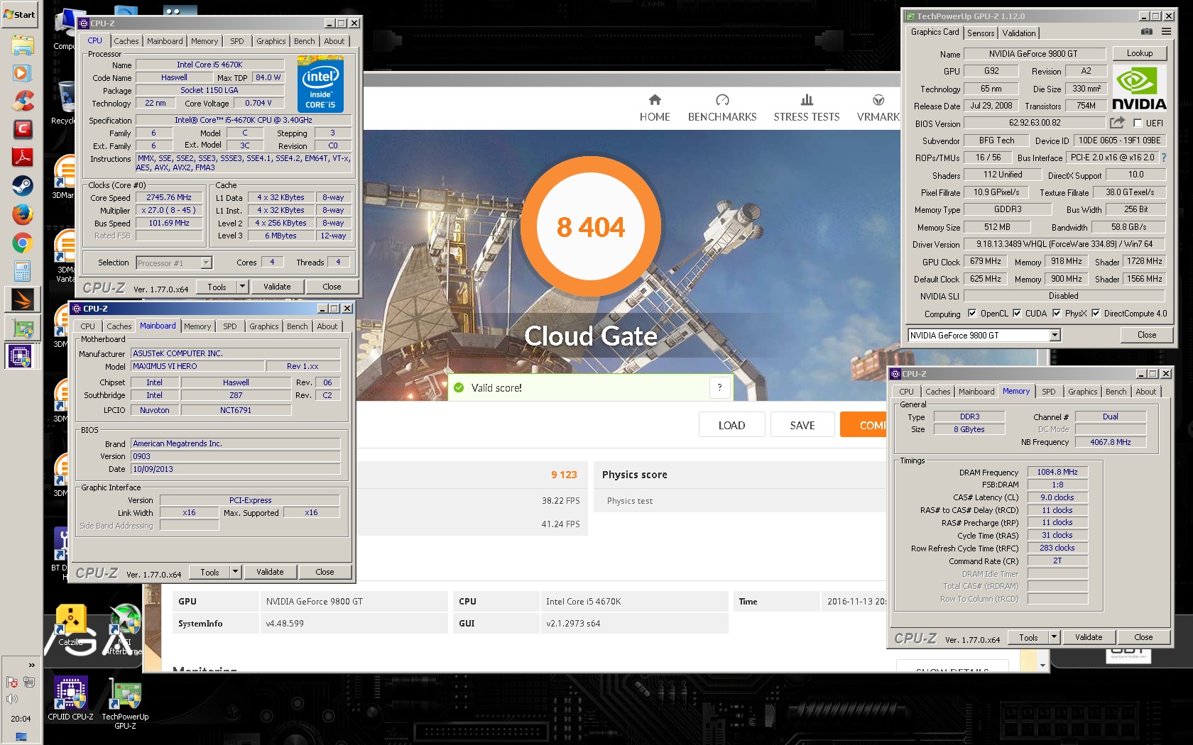Expand Tools arrow in CPU-Z Memory window
The image size is (1193, 745).
tap(1054, 637)
